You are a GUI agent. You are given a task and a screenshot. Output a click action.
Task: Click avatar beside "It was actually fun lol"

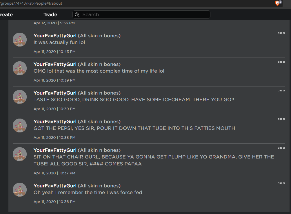20,40
